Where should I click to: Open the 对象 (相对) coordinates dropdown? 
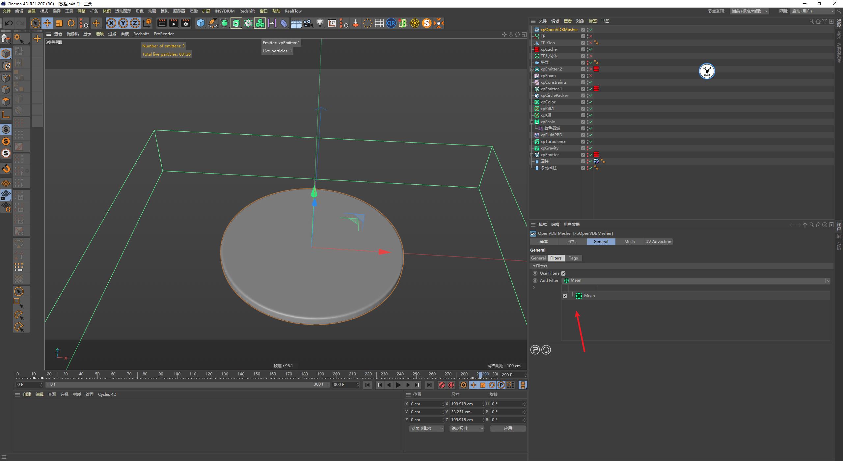(426, 428)
